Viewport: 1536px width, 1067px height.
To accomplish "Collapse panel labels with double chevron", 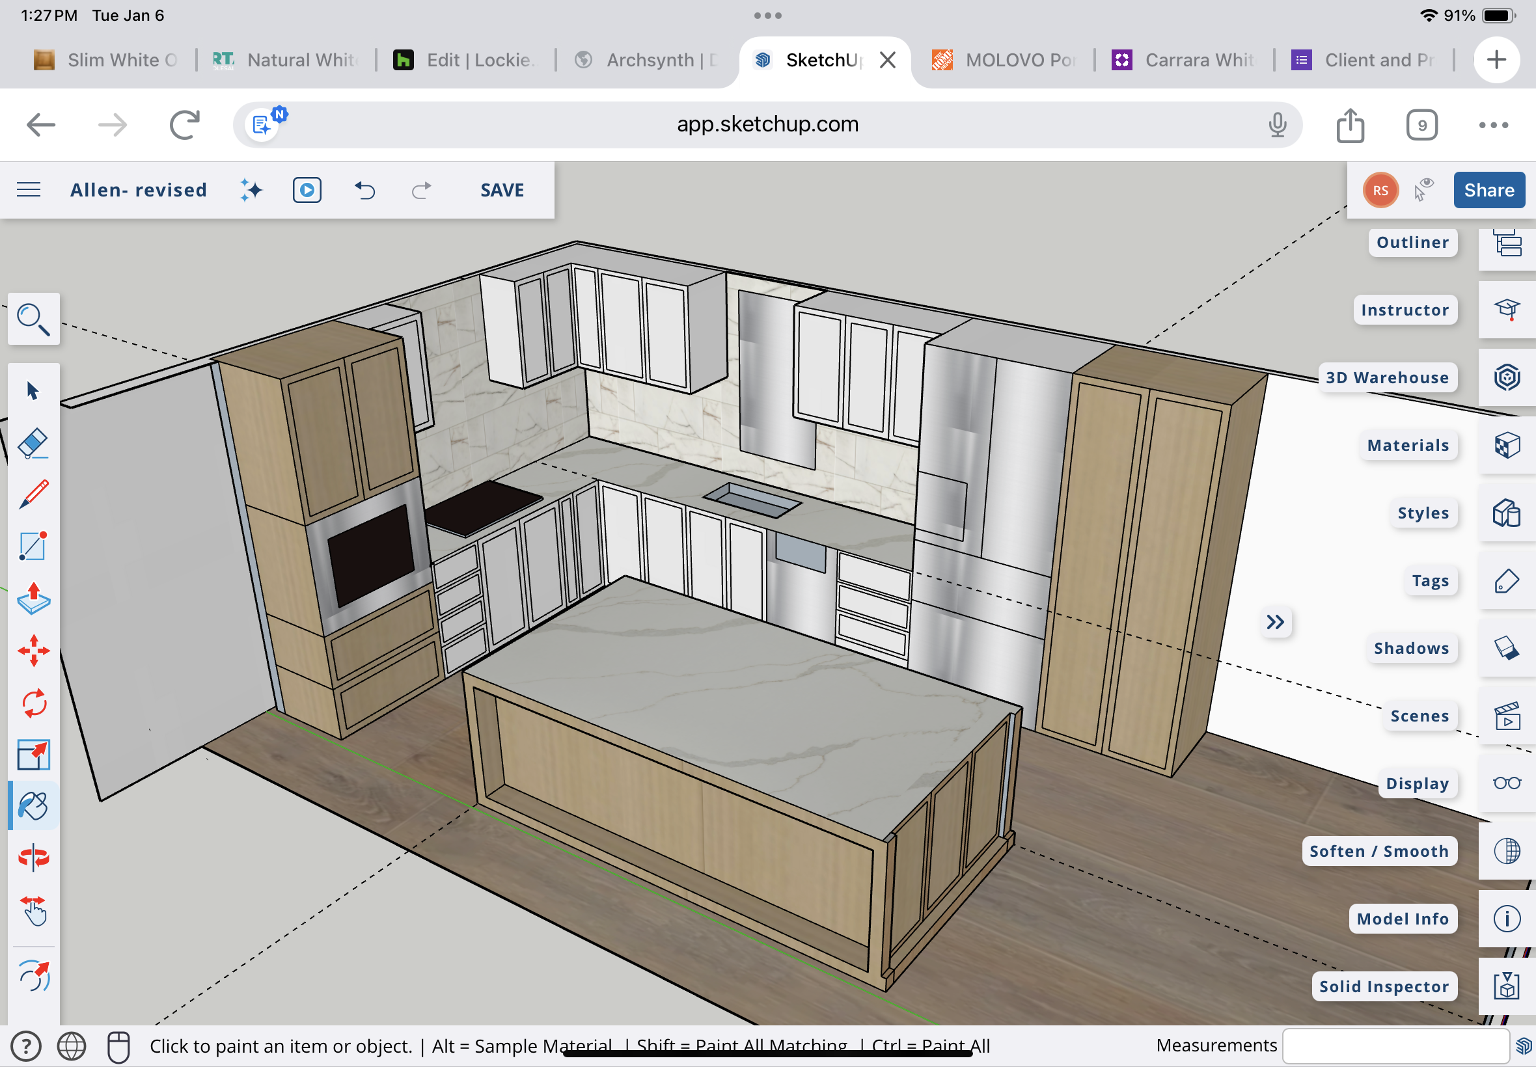I will pos(1274,623).
